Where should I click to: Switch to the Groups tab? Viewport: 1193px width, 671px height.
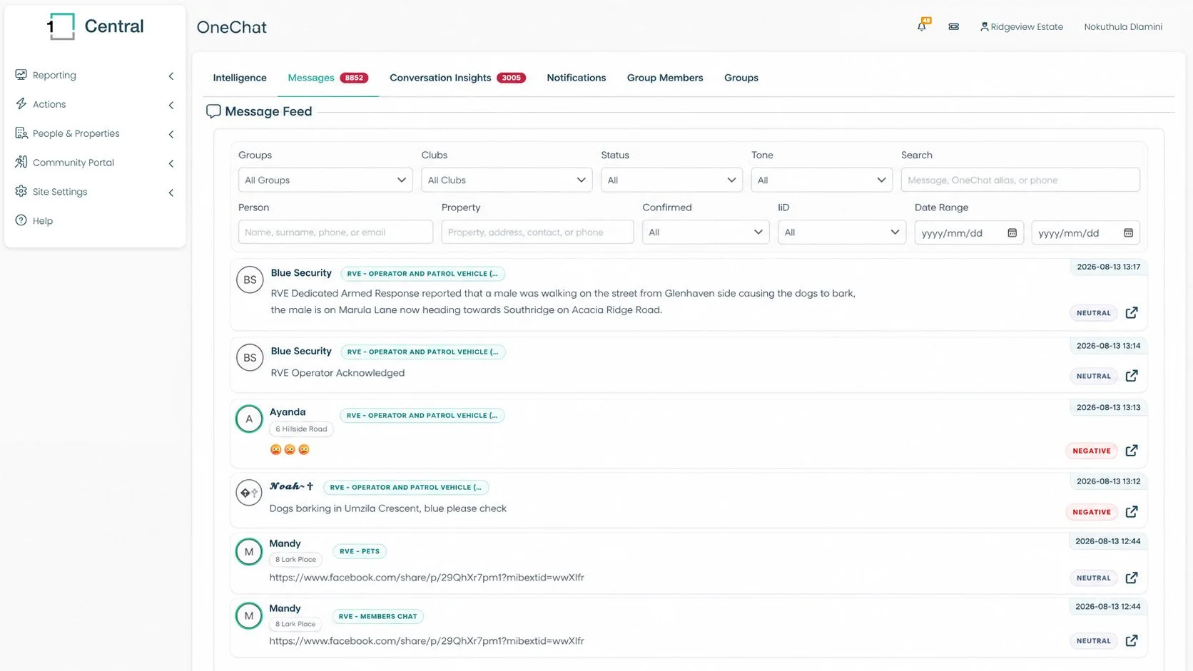[741, 78]
